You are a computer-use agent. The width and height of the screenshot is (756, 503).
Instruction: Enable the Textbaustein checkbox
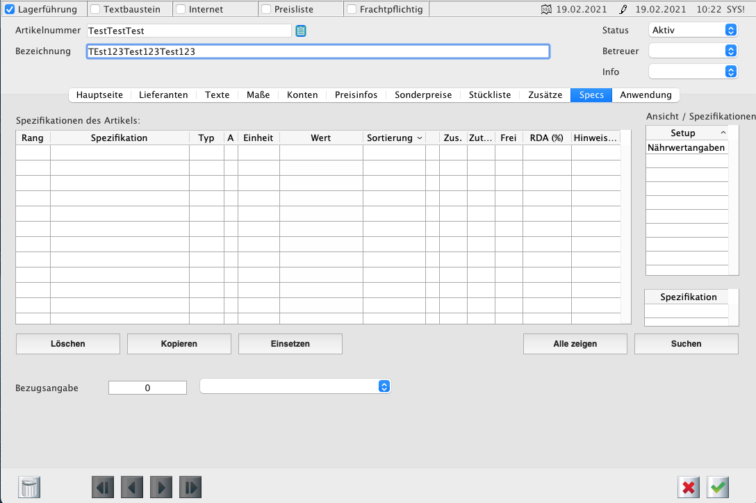coord(96,10)
